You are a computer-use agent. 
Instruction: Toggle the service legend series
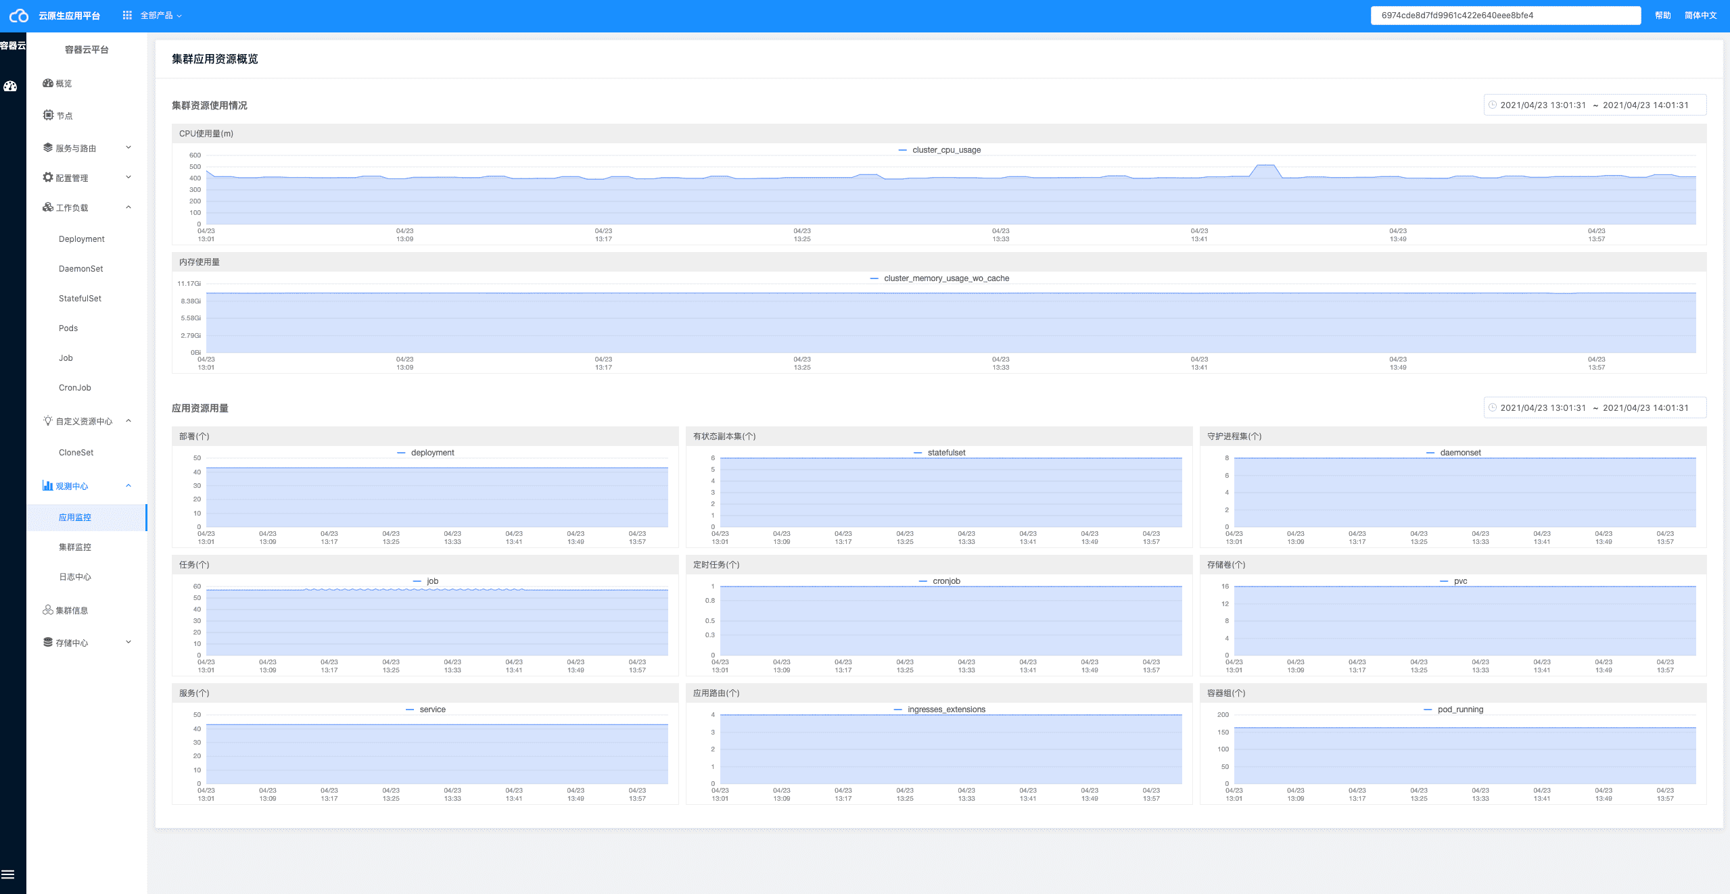pos(425,710)
